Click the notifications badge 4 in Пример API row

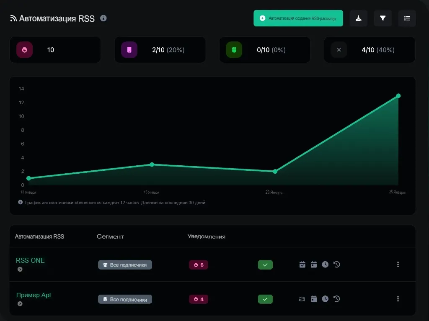(x=198, y=299)
